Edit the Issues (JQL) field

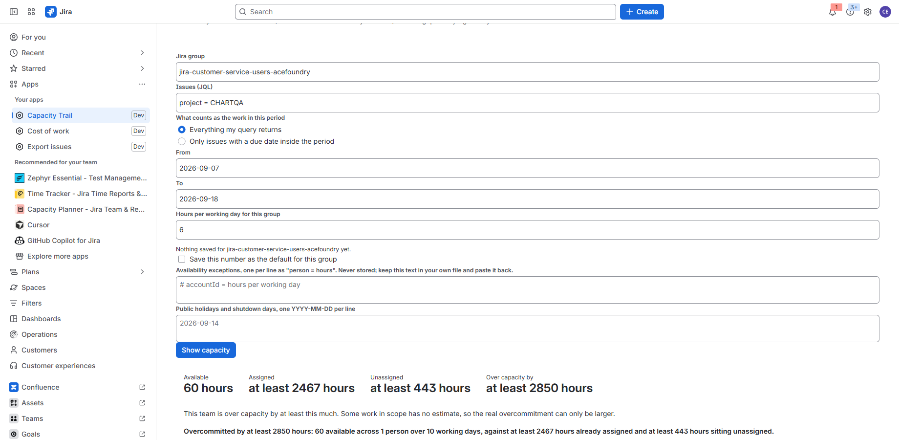527,103
